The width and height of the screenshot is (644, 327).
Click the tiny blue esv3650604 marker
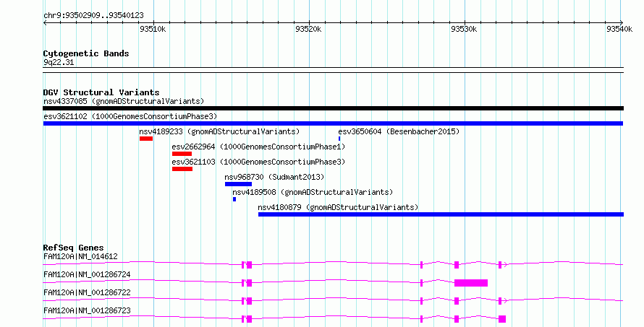click(339, 139)
